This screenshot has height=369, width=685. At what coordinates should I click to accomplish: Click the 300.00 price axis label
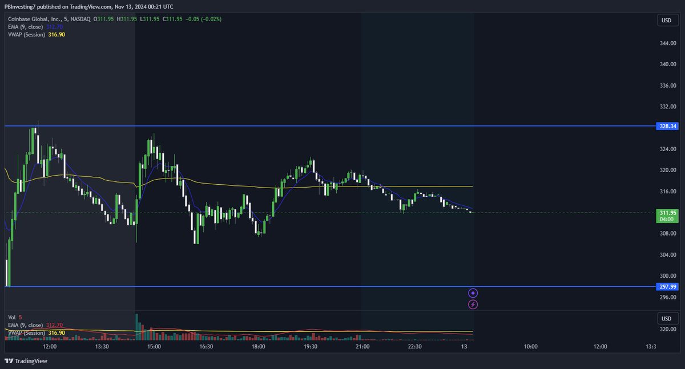point(667,275)
